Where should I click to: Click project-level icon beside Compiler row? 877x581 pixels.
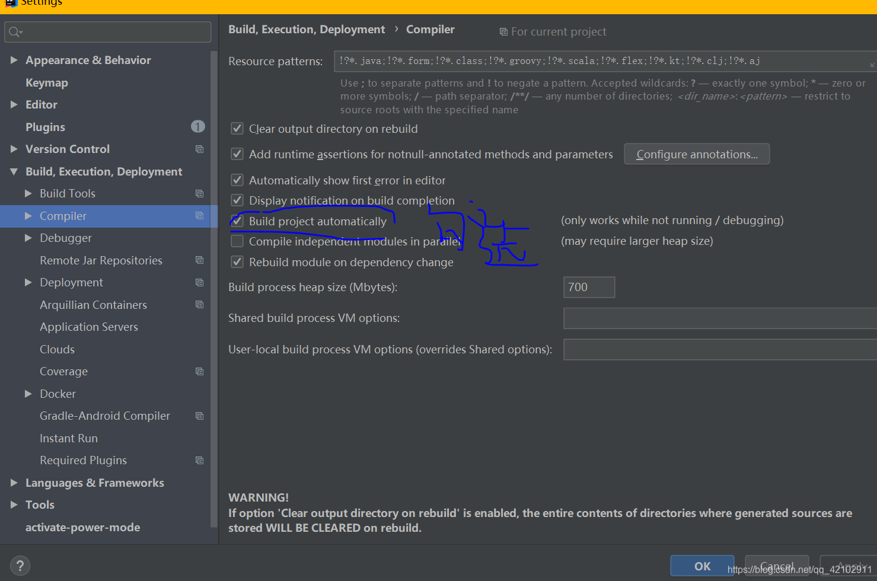199,216
